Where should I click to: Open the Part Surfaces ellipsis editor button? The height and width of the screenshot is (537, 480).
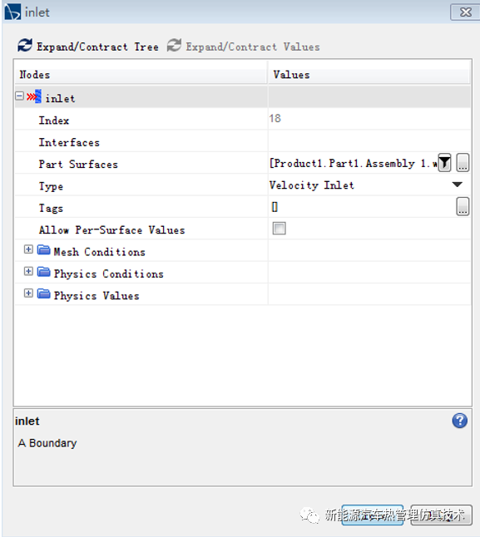pos(463,163)
